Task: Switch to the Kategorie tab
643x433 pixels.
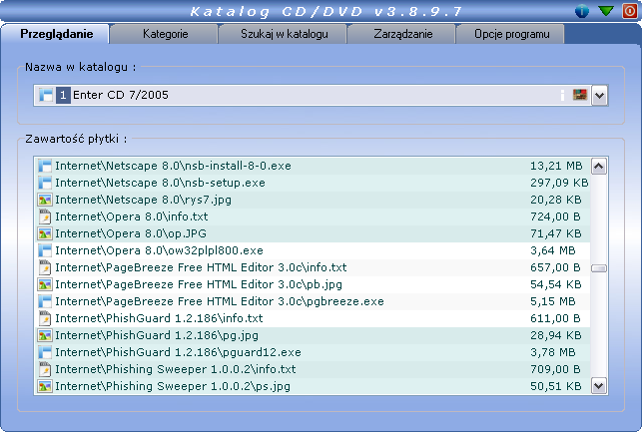Action: click(163, 34)
